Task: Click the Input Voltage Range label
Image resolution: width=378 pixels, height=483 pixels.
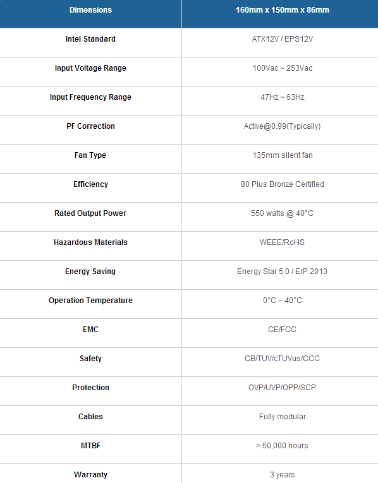Action: click(x=90, y=68)
